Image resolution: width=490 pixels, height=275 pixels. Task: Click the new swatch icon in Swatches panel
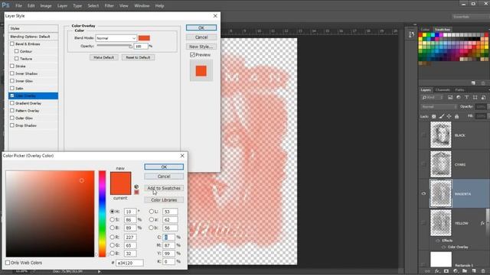(x=473, y=83)
